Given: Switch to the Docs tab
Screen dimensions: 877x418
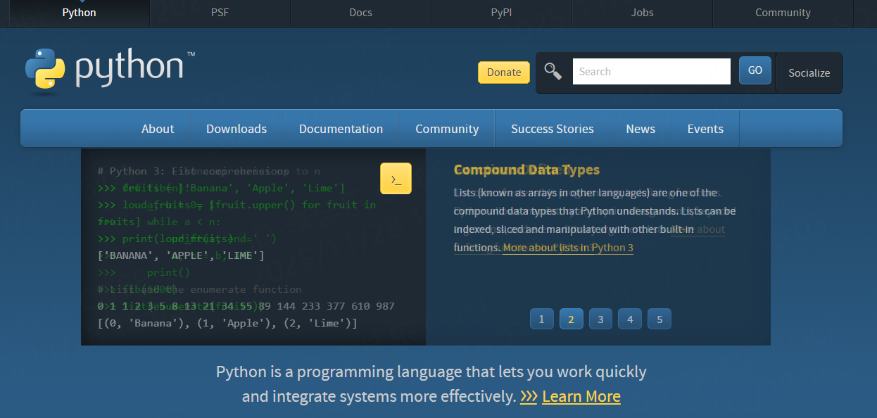Looking at the screenshot, I should coord(360,12).
